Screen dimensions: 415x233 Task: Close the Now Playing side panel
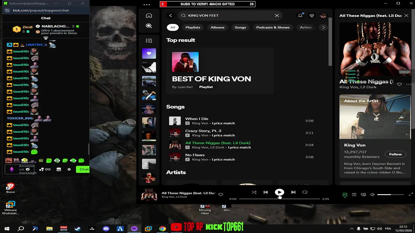click(406, 16)
